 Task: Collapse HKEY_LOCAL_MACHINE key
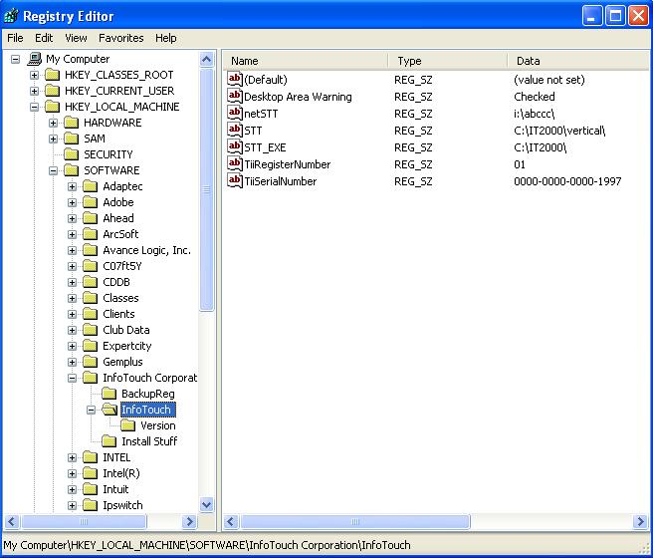click(x=34, y=107)
